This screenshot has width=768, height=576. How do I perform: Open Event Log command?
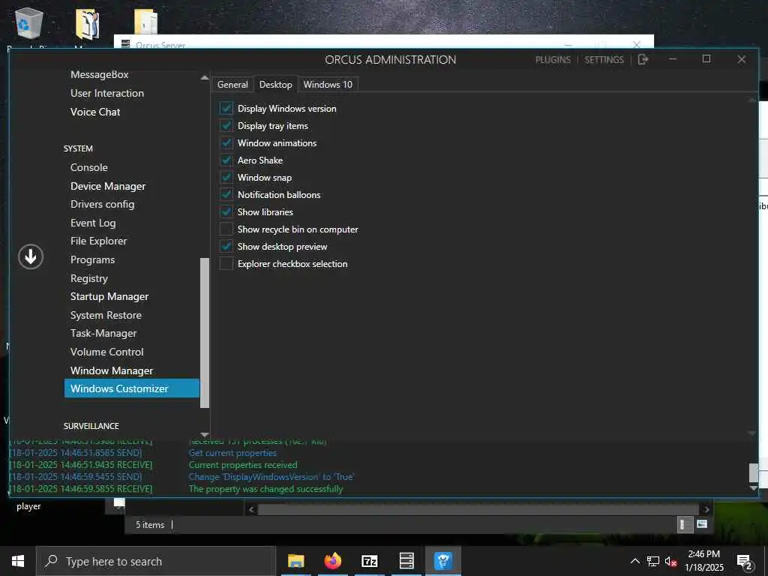(x=93, y=223)
